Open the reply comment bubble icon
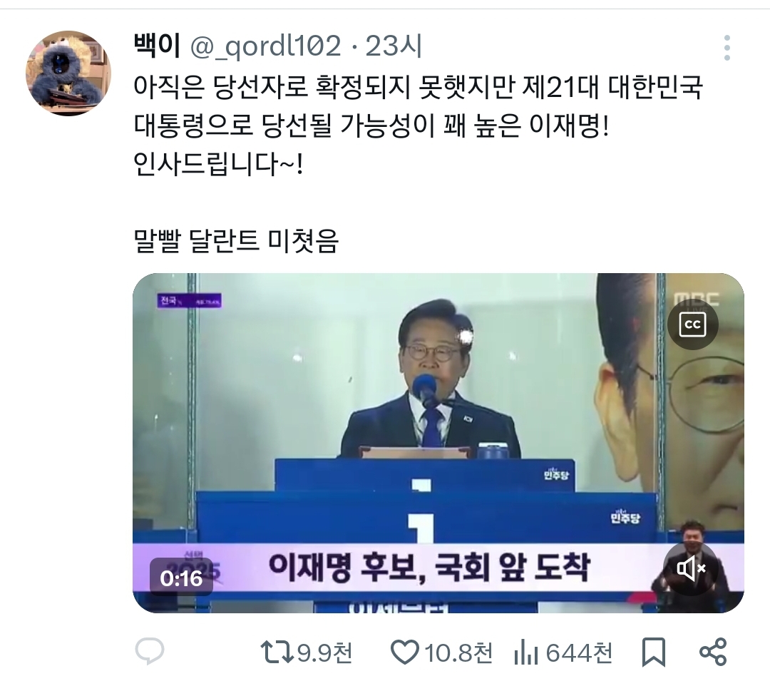Screen dimensions: 770x681 (149, 651)
